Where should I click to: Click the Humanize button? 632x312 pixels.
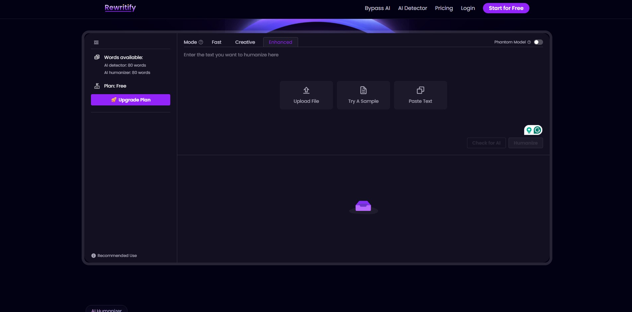coord(525,143)
